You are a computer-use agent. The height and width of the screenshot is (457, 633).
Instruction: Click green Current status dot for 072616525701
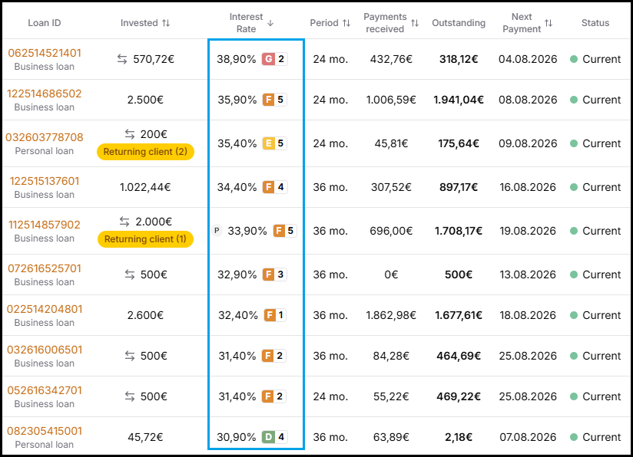coord(574,275)
